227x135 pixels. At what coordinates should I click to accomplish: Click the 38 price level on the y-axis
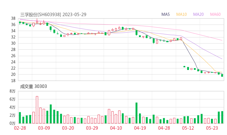[13, 18]
